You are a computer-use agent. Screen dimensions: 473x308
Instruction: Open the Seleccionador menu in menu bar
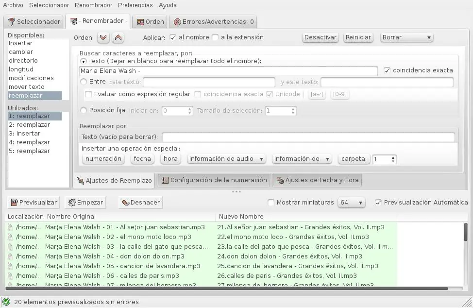pyautogui.click(x=49, y=5)
